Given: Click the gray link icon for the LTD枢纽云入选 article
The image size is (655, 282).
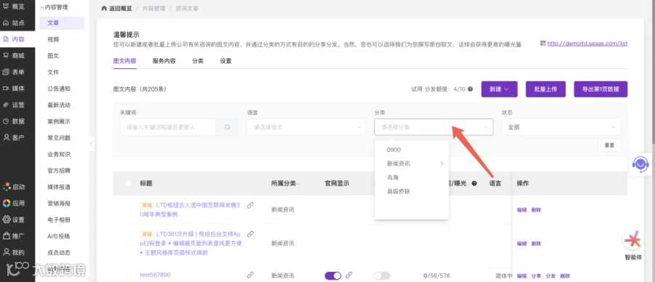Looking at the screenshot, I should [250, 205].
